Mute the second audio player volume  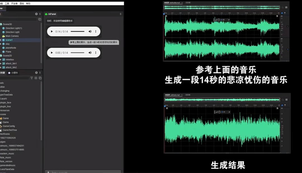point(90,53)
